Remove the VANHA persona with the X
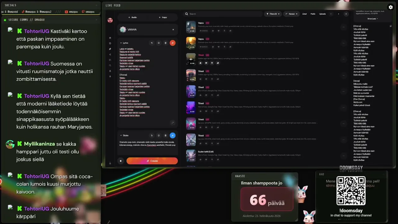This screenshot has height=224, width=398. 173,30
